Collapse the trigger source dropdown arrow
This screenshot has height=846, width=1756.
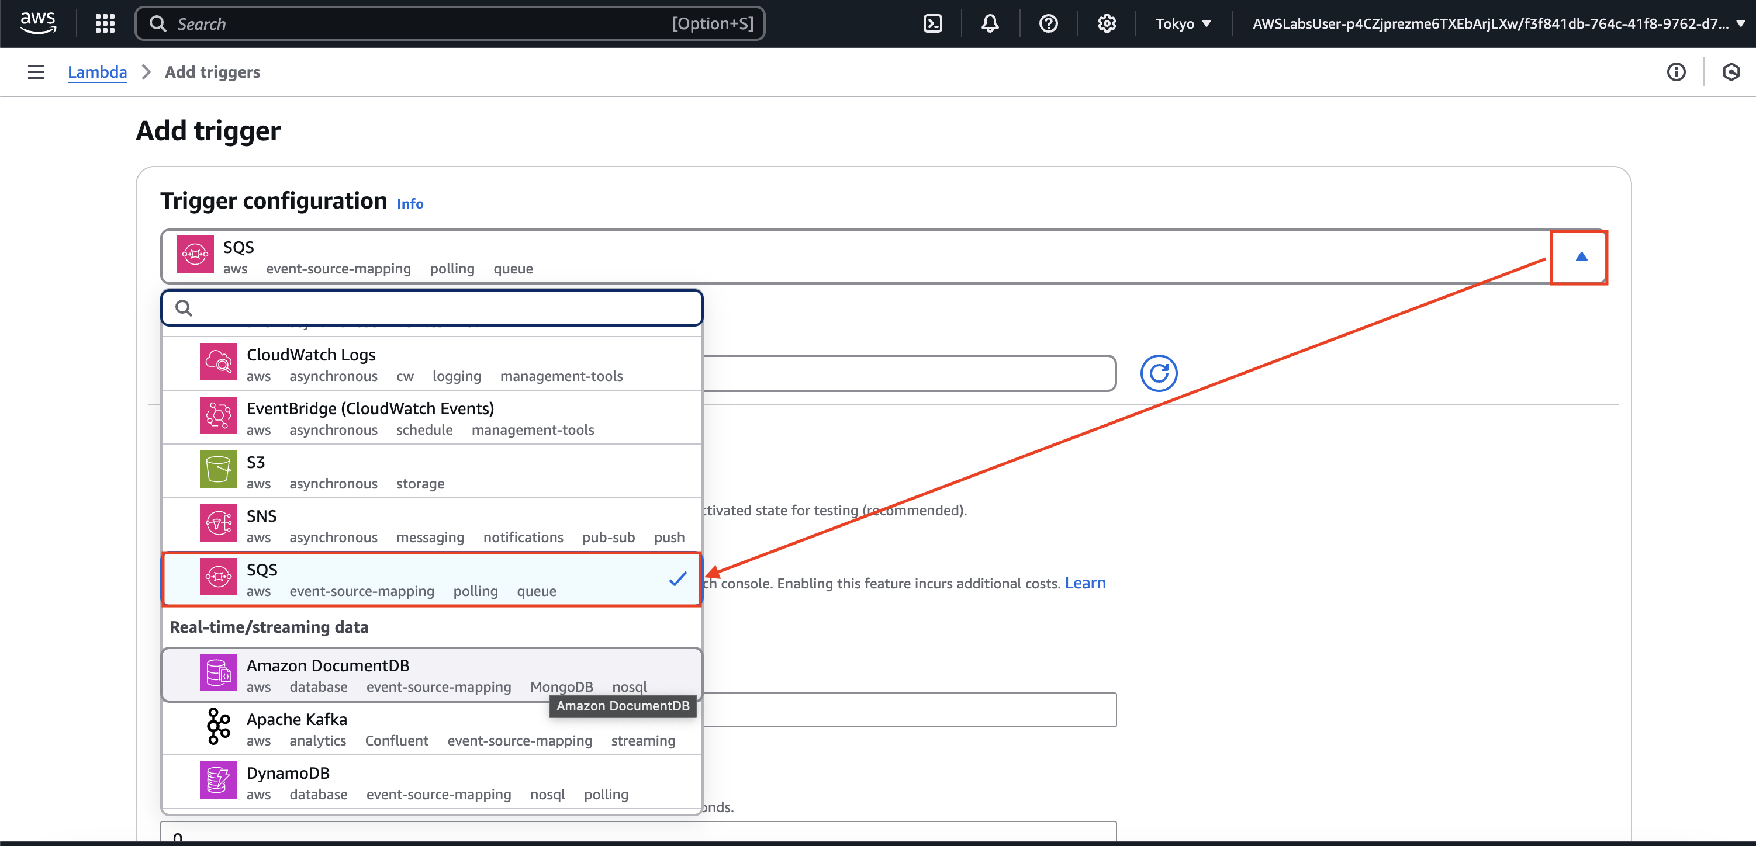tap(1581, 257)
